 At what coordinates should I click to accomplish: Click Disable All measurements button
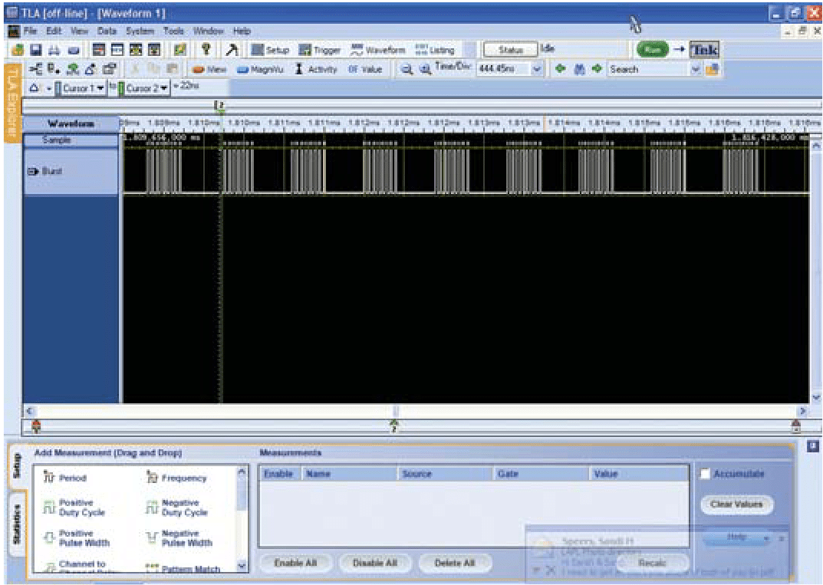[x=375, y=562]
